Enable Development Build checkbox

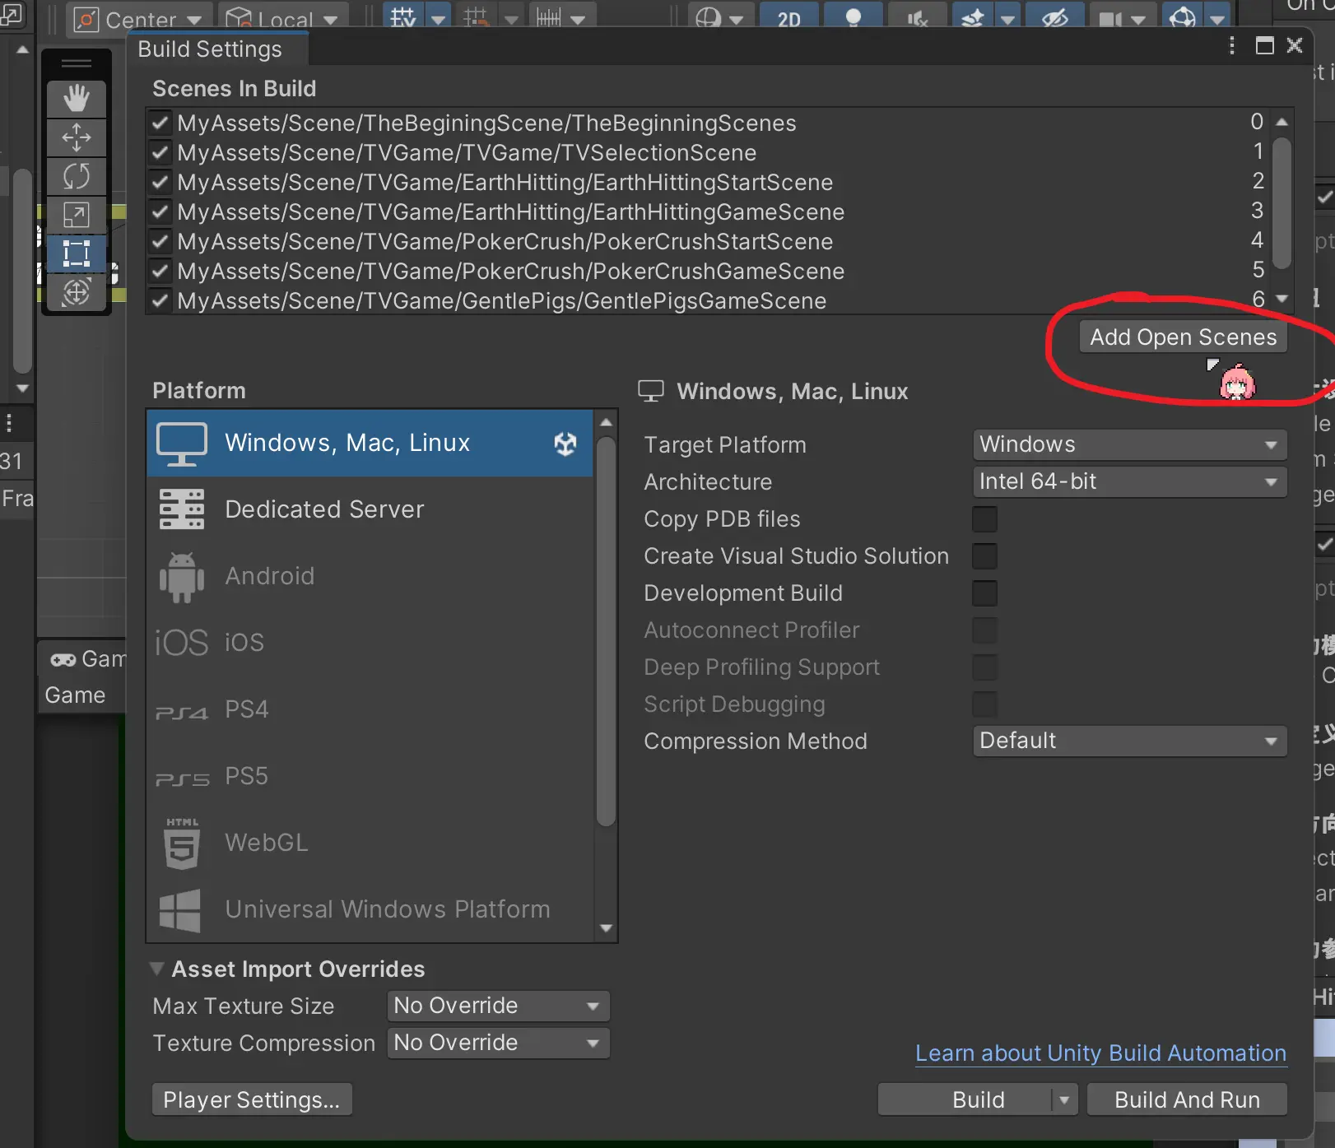click(984, 593)
